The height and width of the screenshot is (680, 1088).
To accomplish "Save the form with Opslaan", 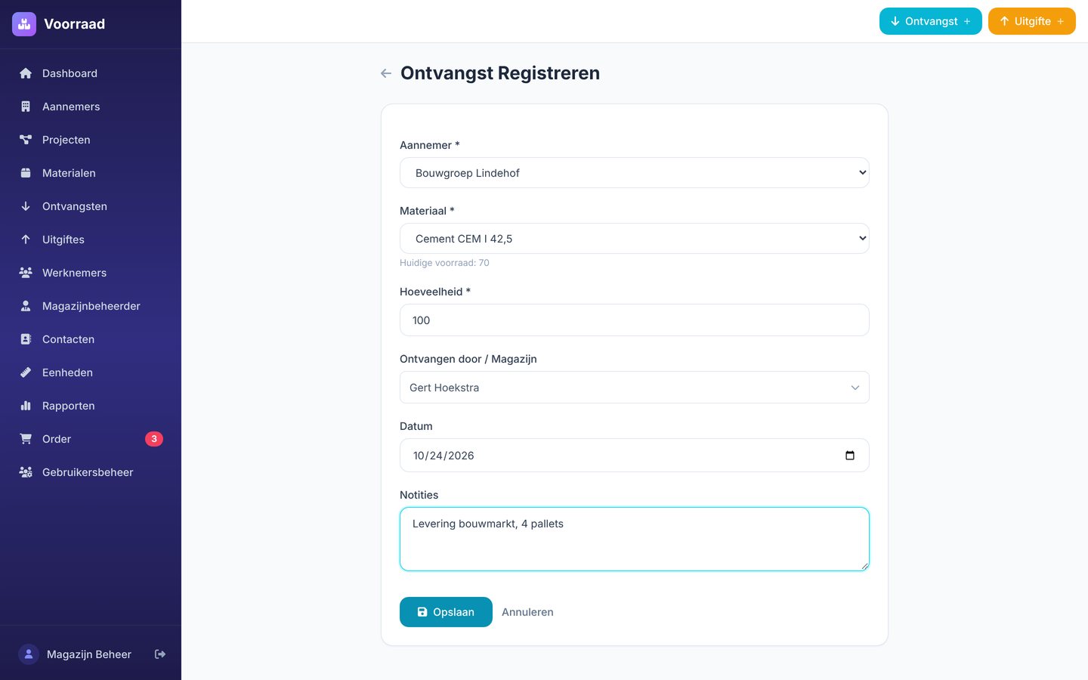I will pyautogui.click(x=446, y=612).
